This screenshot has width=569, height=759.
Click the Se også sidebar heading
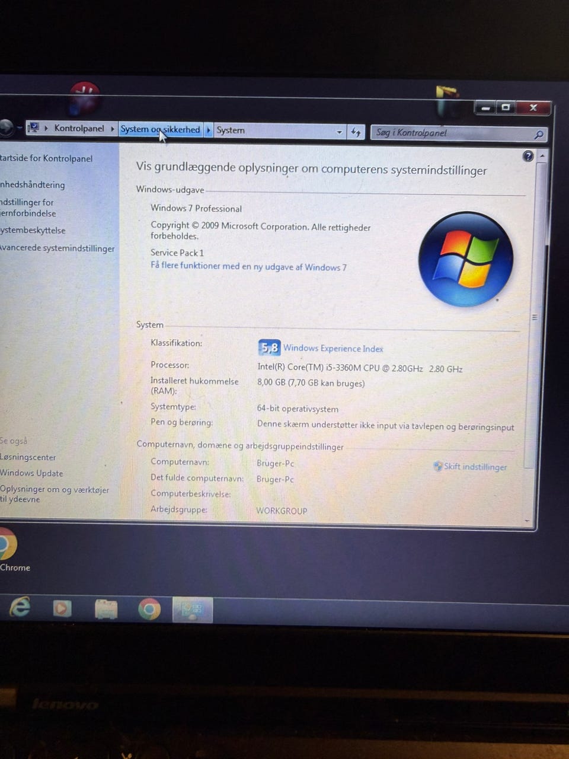14,441
